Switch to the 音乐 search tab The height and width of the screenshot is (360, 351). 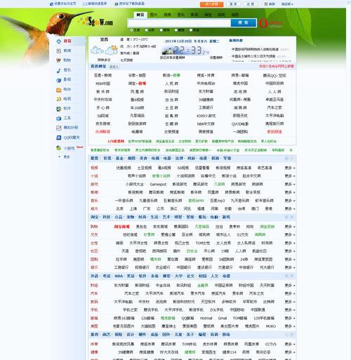[180, 15]
